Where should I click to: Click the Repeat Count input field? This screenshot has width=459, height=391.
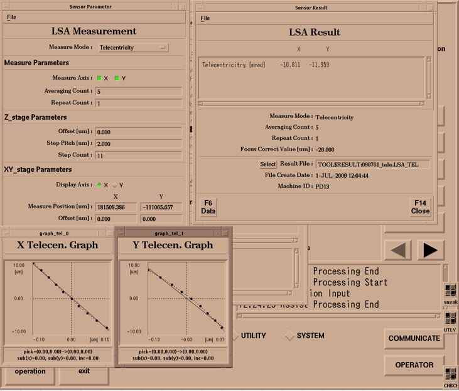click(x=139, y=103)
